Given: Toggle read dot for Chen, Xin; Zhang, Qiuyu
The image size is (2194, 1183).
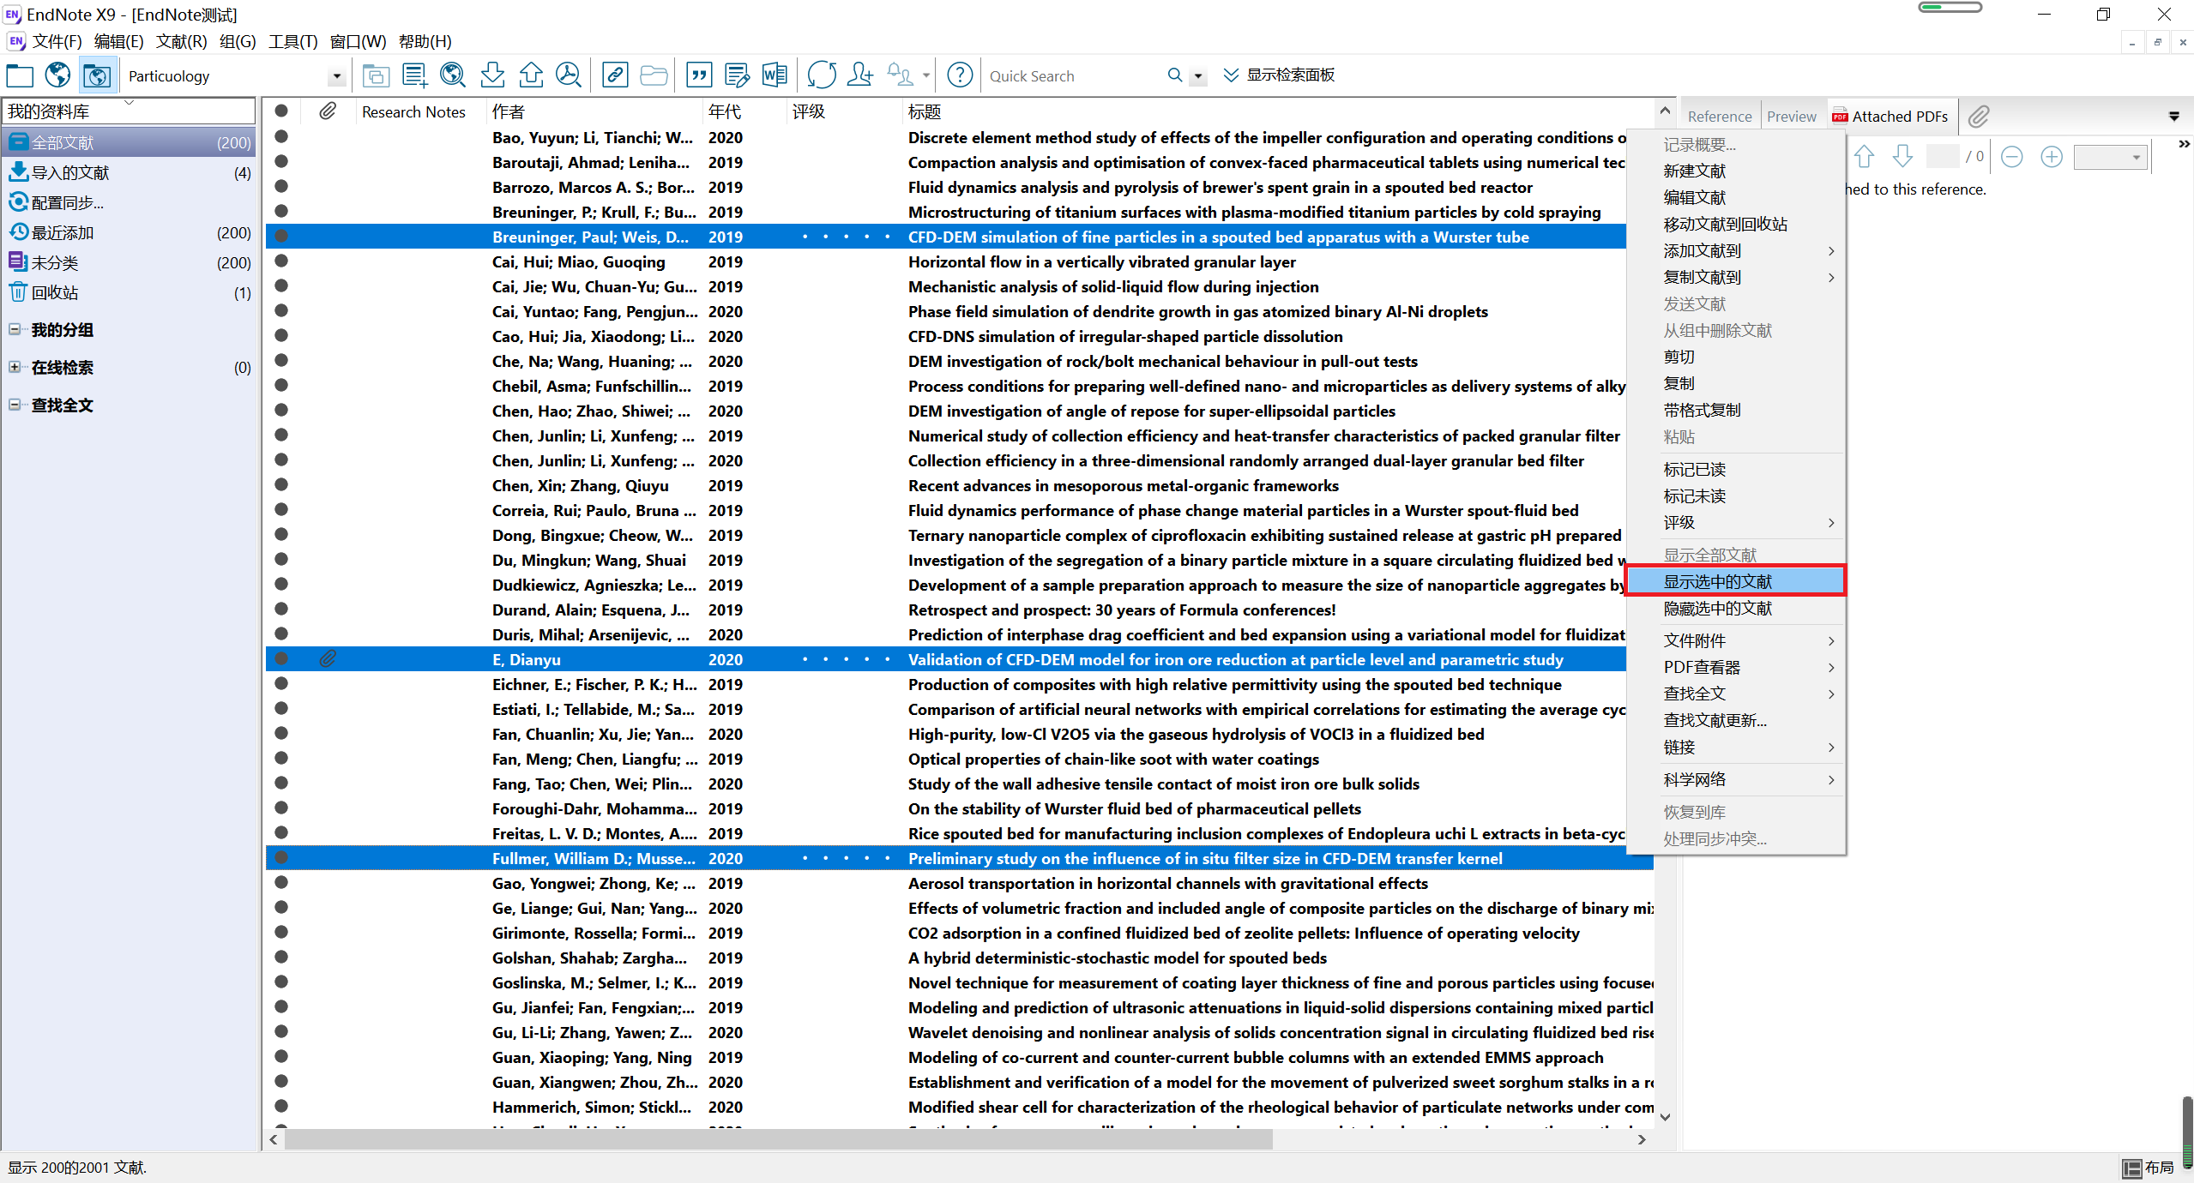Looking at the screenshot, I should (281, 485).
